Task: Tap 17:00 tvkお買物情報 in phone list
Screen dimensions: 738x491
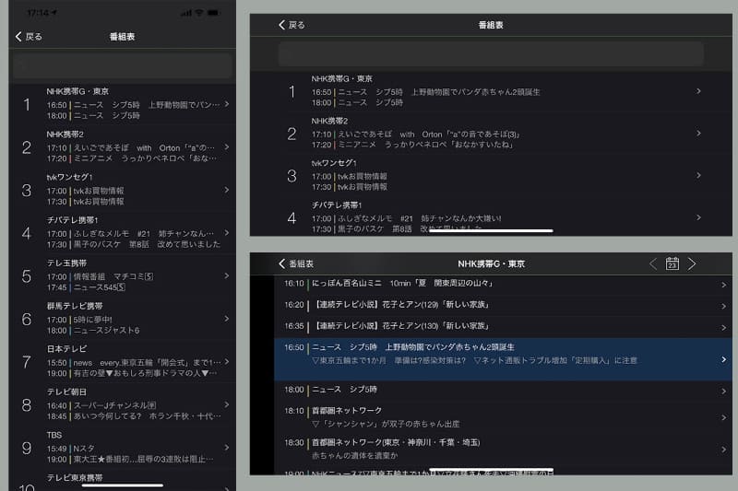Action: tap(85, 191)
